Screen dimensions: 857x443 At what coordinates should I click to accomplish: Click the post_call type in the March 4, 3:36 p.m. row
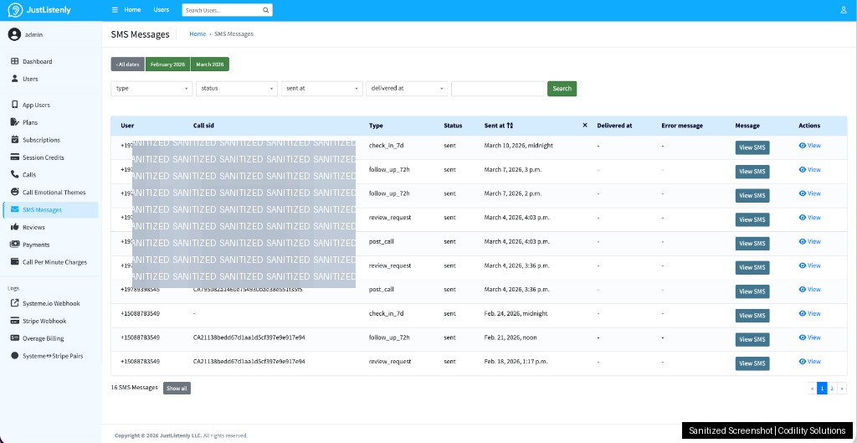[x=382, y=289]
